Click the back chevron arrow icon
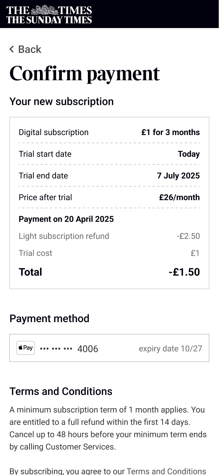Screen dimensions: 219x475 tap(12, 49)
